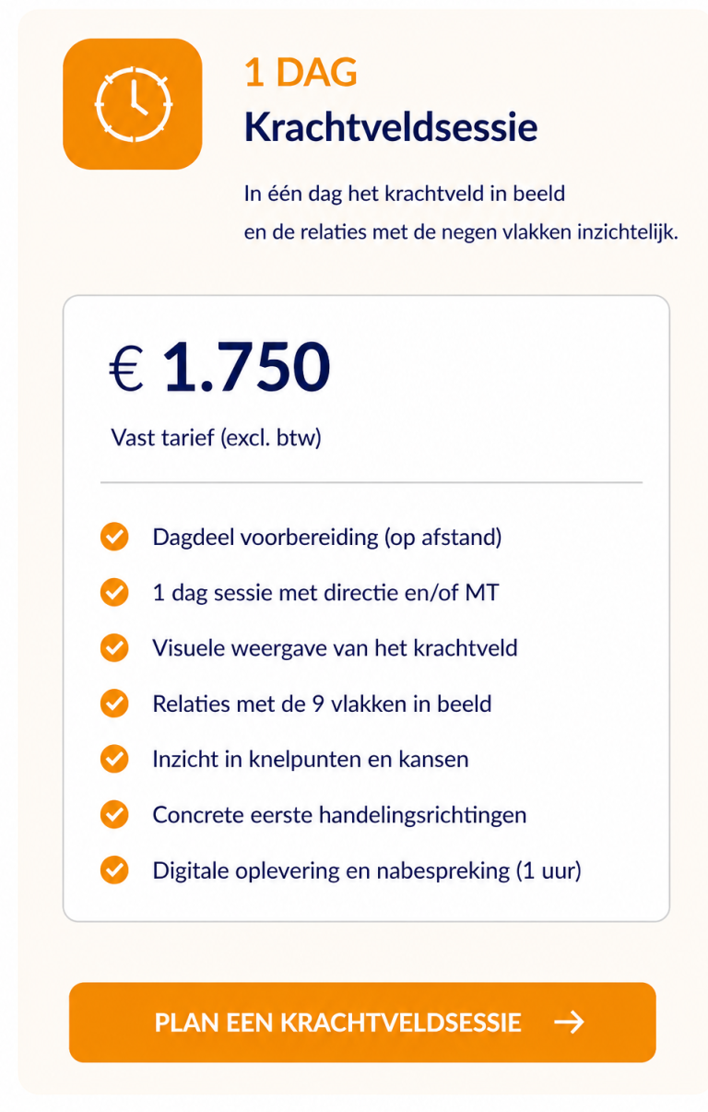Viewport: 708px width, 1112px height.
Task: Click the checkmark beside 1 dag sessie
Action: coord(114,593)
